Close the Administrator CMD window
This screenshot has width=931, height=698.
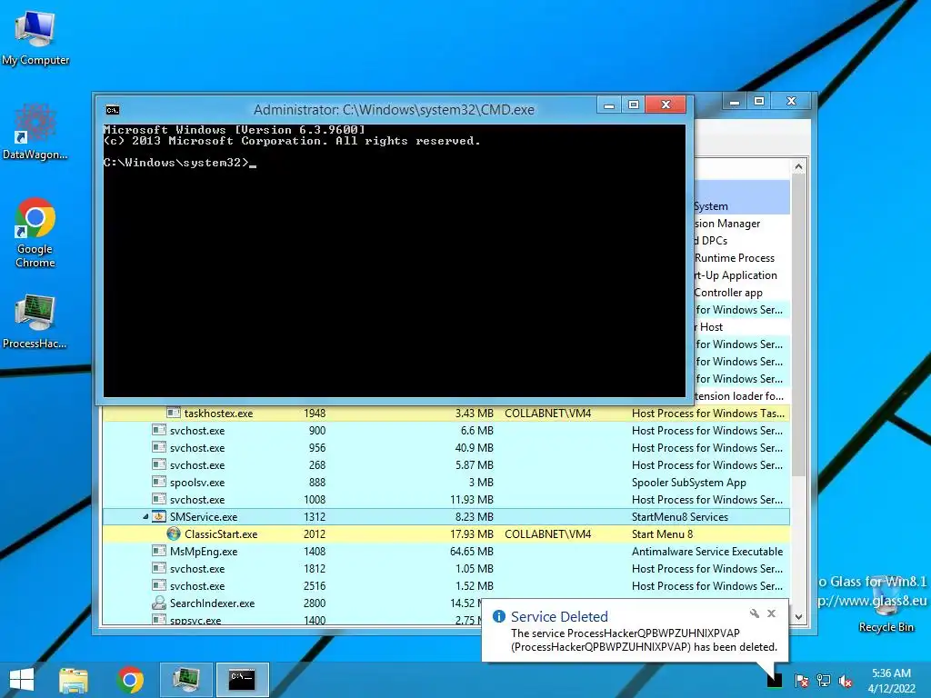666,105
